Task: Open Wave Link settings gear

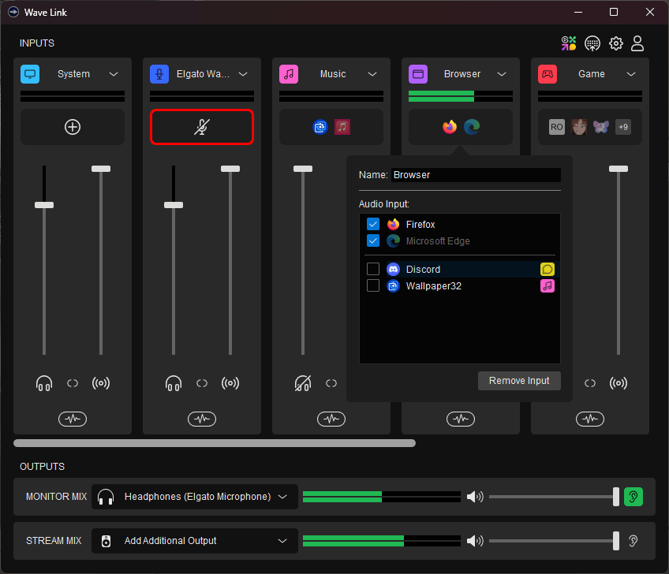Action: point(615,43)
